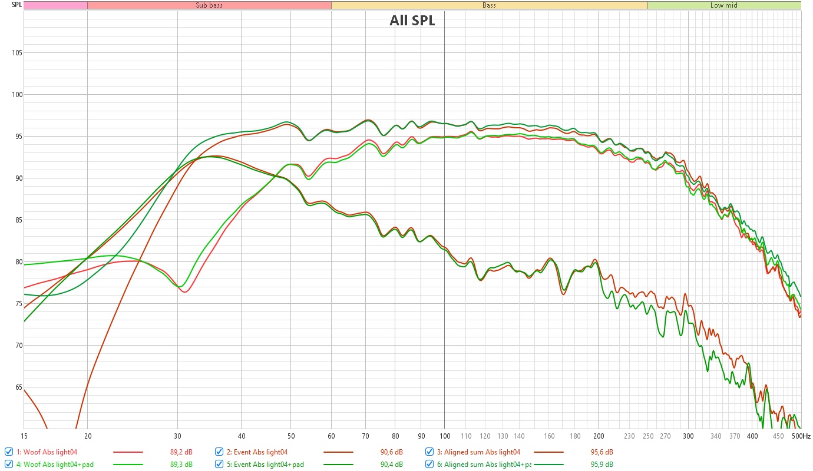Uncheck the 6: Aligned sum Abs light04+pad checkbox
This screenshot has width=813, height=471.
pos(429,464)
